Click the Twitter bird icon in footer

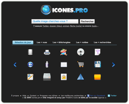109,96
